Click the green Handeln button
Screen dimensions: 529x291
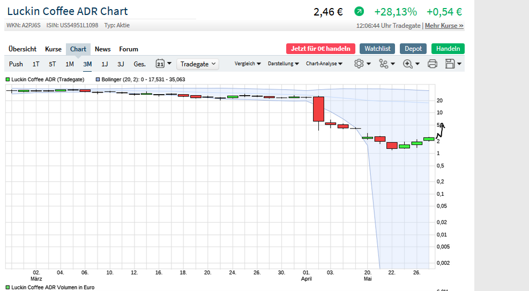[x=448, y=49]
